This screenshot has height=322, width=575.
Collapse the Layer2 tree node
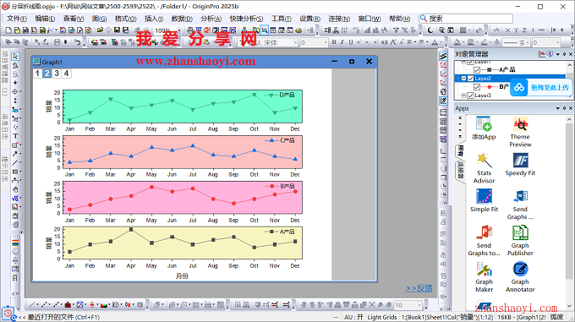(x=464, y=79)
